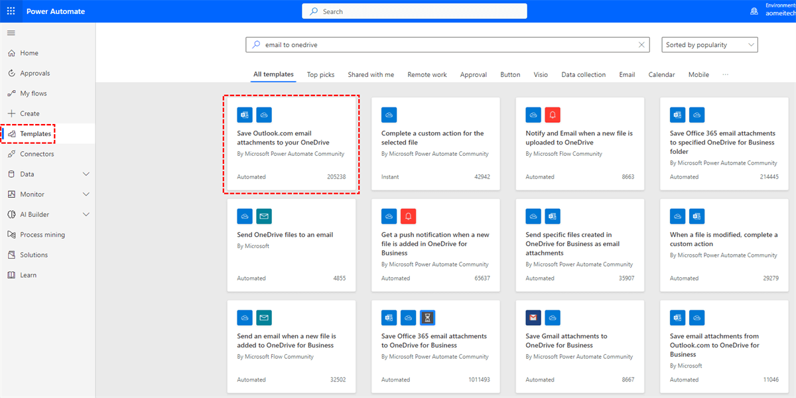Switch to the Top picks tab
The height and width of the screenshot is (398, 796).
point(320,75)
